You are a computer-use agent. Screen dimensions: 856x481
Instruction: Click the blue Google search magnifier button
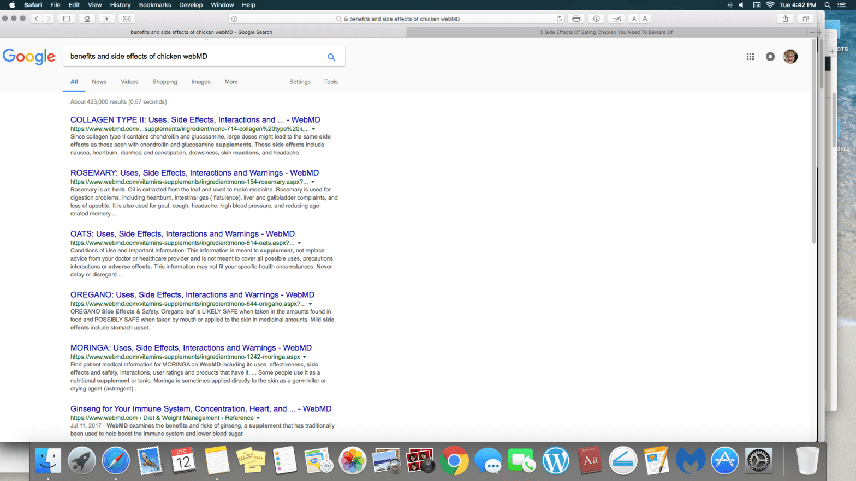(331, 57)
